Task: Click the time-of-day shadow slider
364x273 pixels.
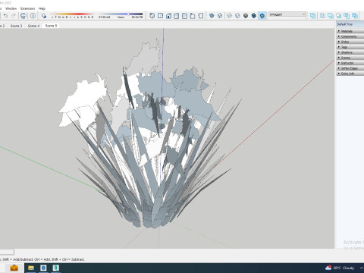Action: coord(121,16)
